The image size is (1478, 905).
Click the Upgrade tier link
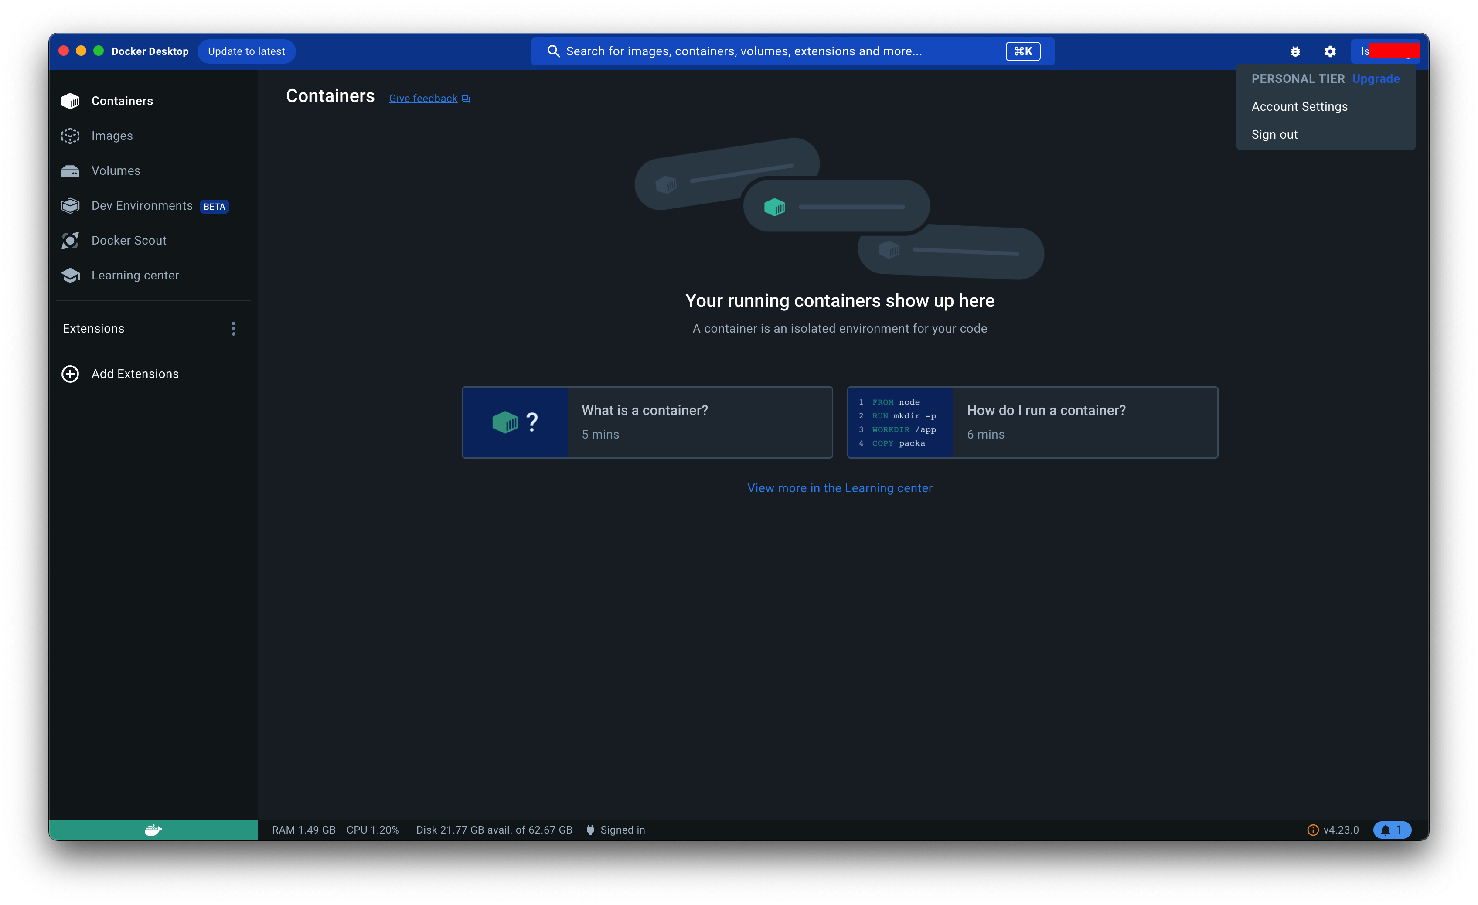(x=1376, y=78)
